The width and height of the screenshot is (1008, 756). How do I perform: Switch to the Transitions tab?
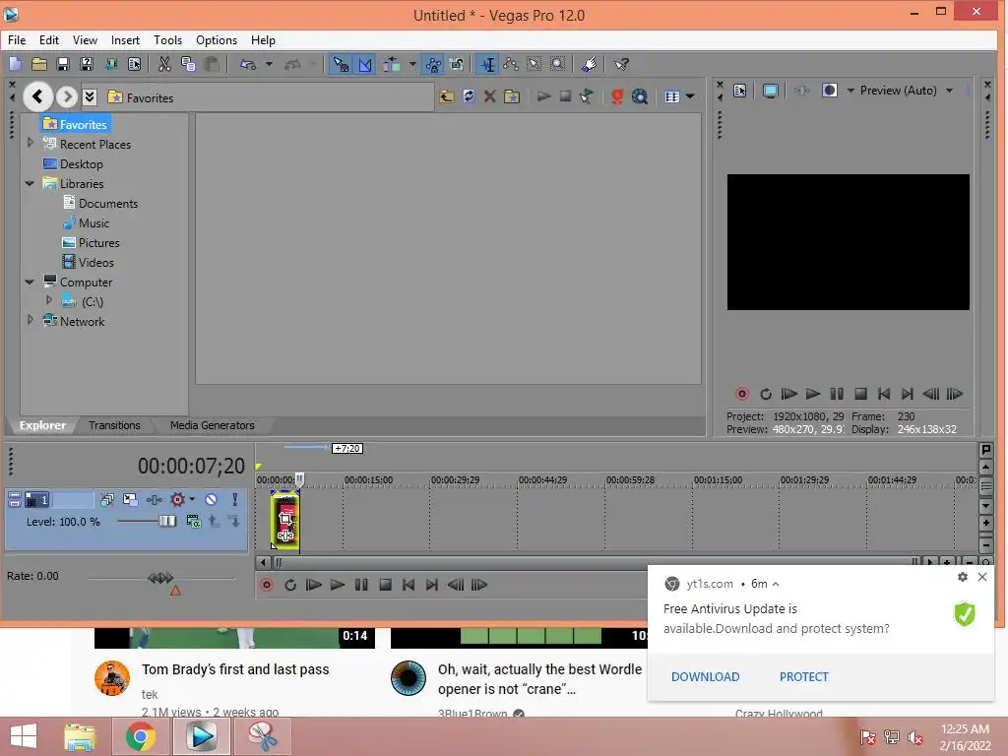[x=114, y=425]
